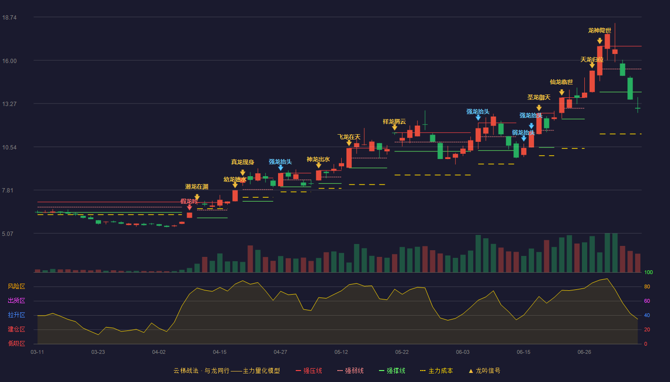Click the 祥龙腾云 signal arrow marker
The image size is (670, 382).
(394, 127)
